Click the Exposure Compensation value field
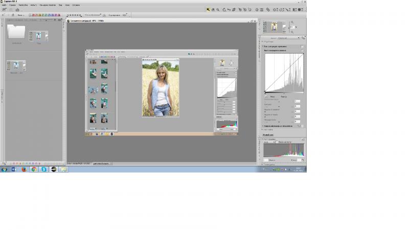Viewport: 409px width, 230px height. [297, 101]
